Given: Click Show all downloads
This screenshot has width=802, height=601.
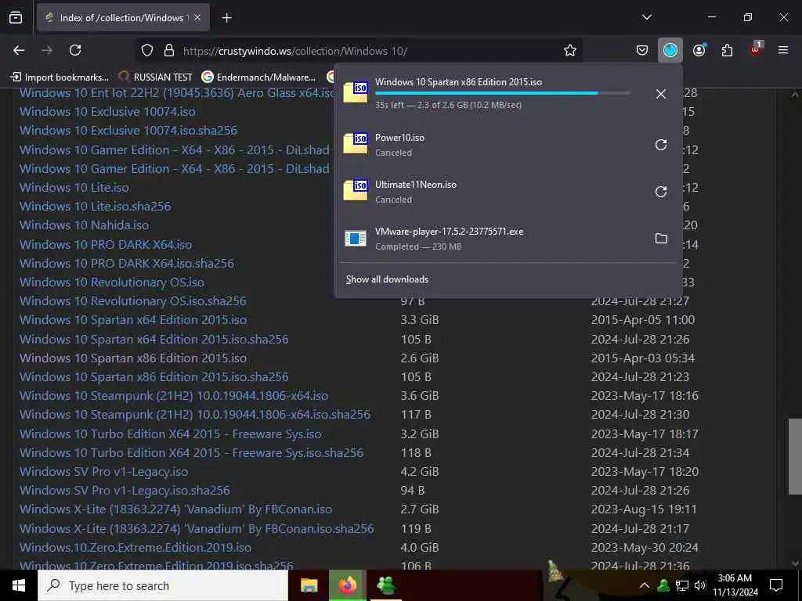Looking at the screenshot, I should click(387, 279).
